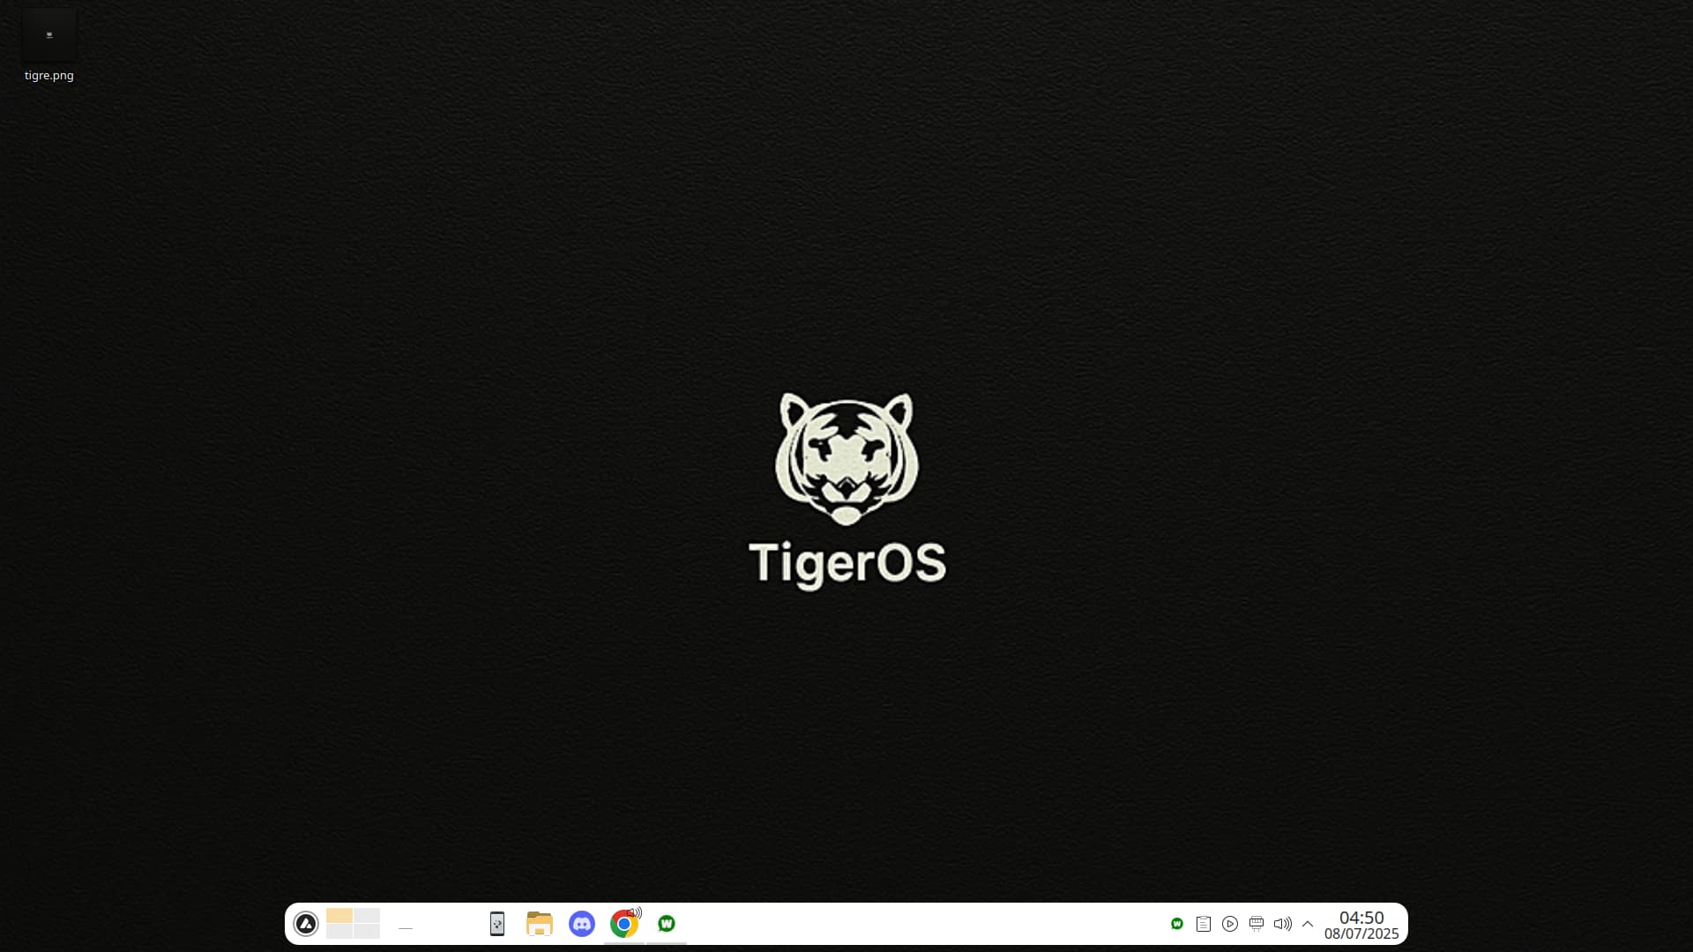The image size is (1693, 952).
Task: Open the TigerOS application launcher
Action: [x=306, y=924]
